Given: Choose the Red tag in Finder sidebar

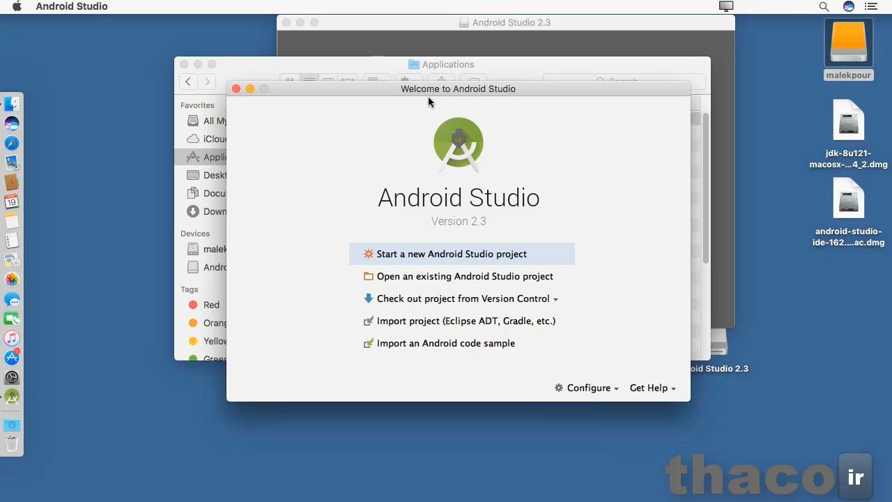Looking at the screenshot, I should tap(204, 305).
